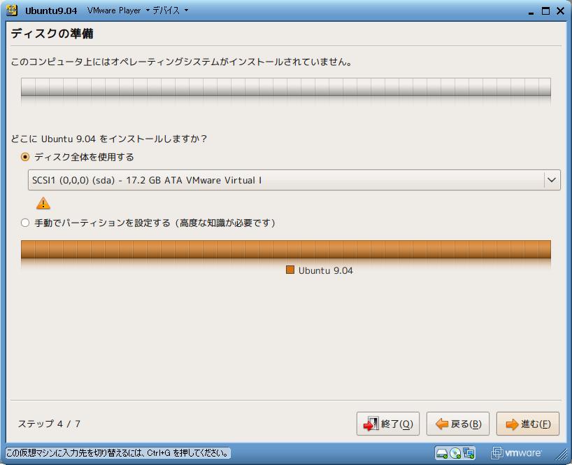Close the VMware Player window

[x=561, y=11]
